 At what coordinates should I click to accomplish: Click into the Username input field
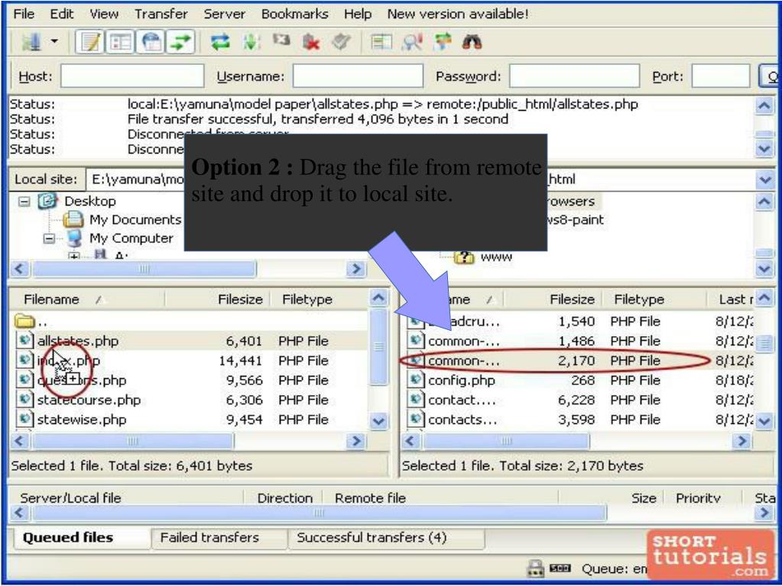click(x=358, y=76)
